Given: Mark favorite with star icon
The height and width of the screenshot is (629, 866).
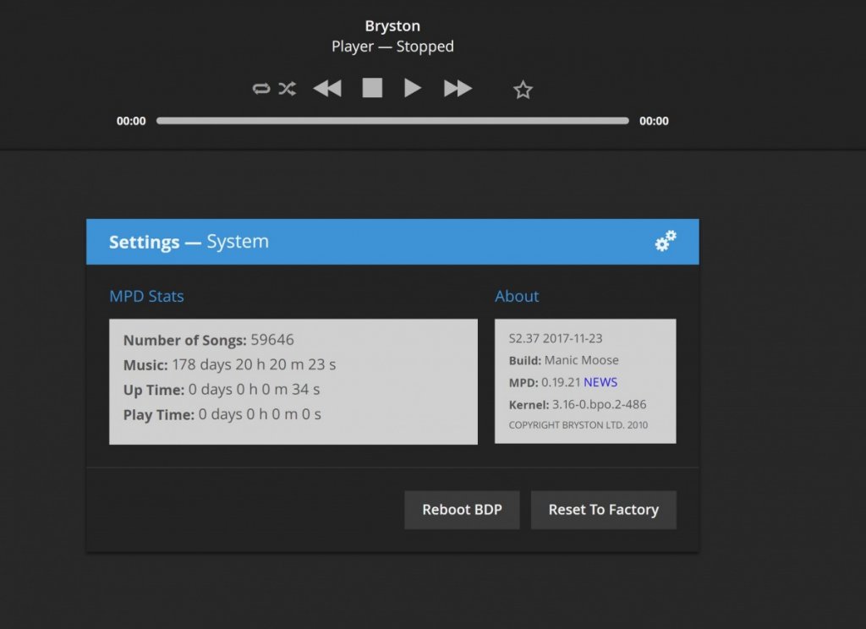Looking at the screenshot, I should pyautogui.click(x=523, y=90).
